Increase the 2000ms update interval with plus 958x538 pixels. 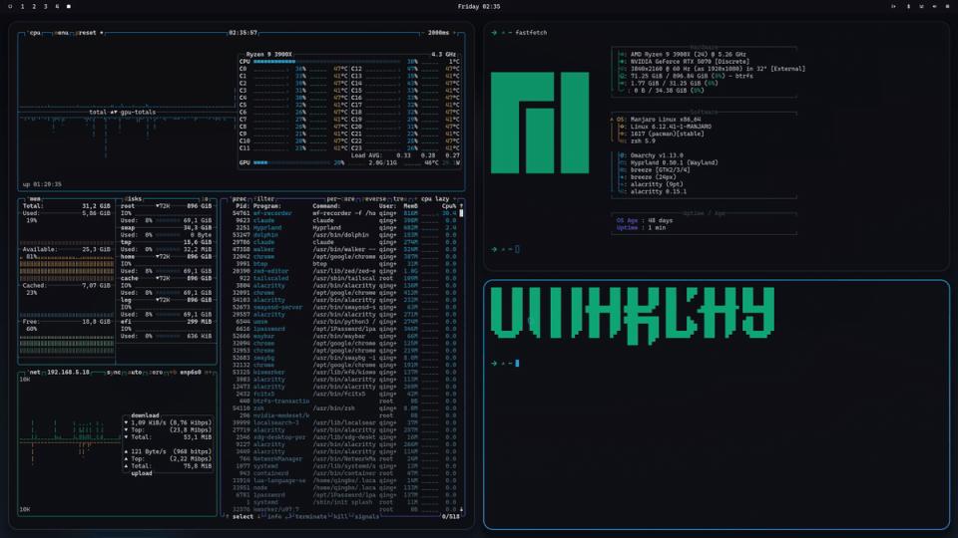point(455,33)
